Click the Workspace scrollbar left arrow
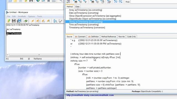This screenshot has height=99, width=177. [x=7, y=55]
